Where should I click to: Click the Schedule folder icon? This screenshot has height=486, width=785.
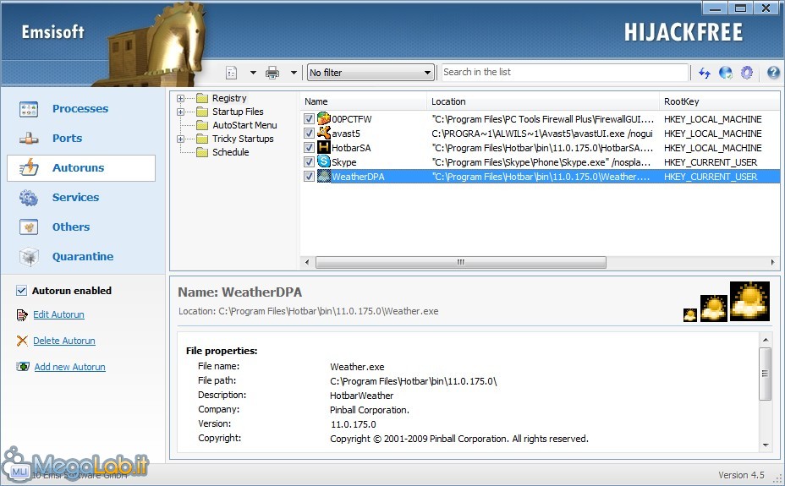pyautogui.click(x=202, y=152)
